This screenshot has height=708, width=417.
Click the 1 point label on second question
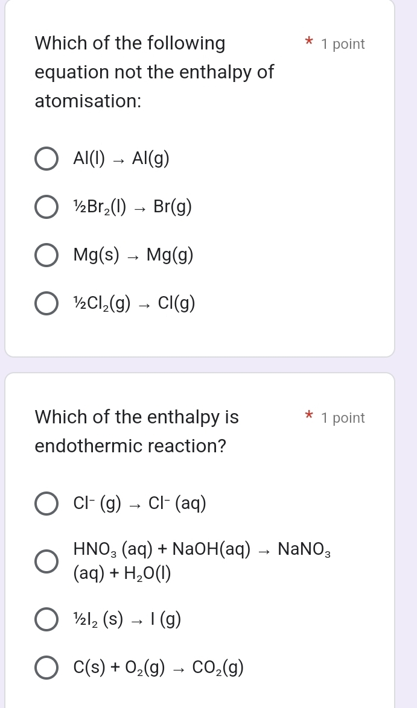click(x=343, y=417)
